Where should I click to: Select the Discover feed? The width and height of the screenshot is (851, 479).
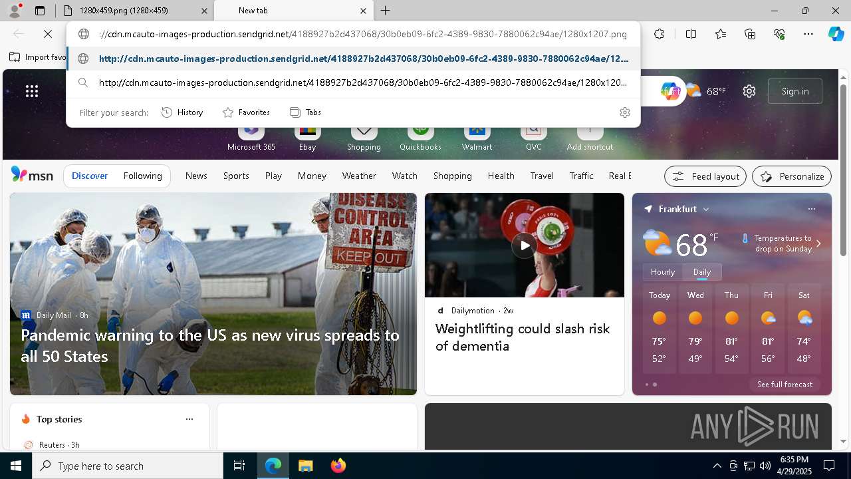(90, 176)
